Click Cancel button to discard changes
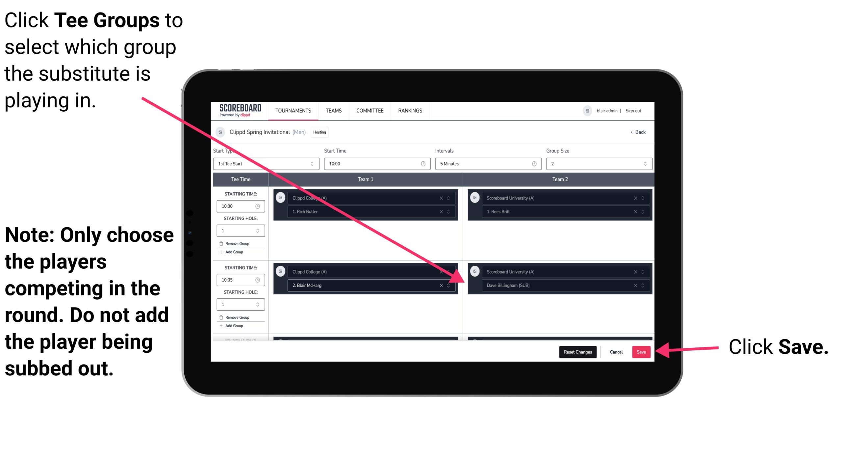Screen dimensions: 862x464 (x=616, y=351)
